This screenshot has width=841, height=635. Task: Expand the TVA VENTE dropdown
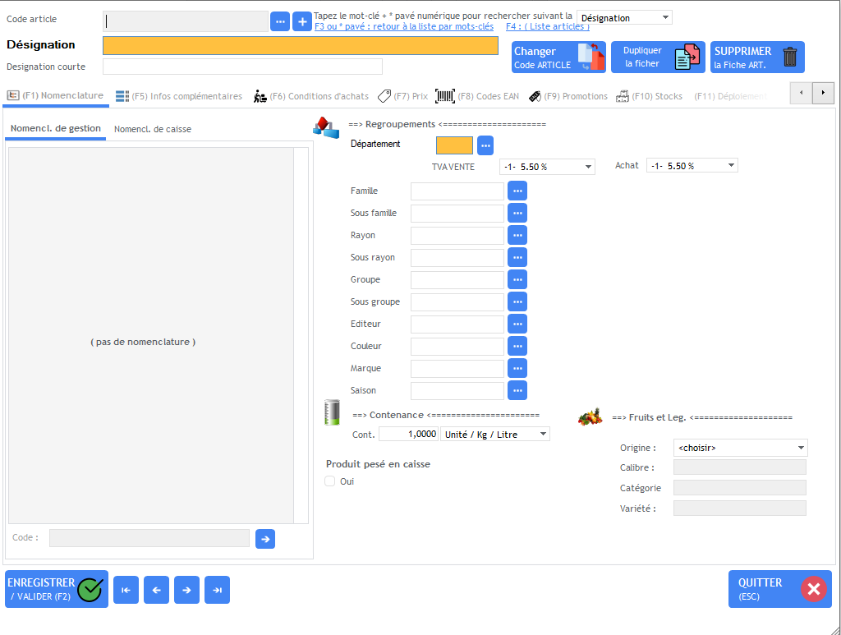coord(547,166)
